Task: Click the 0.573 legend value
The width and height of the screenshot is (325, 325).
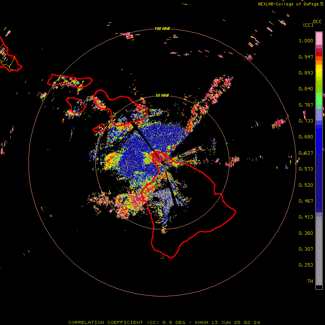Action: 306,169
